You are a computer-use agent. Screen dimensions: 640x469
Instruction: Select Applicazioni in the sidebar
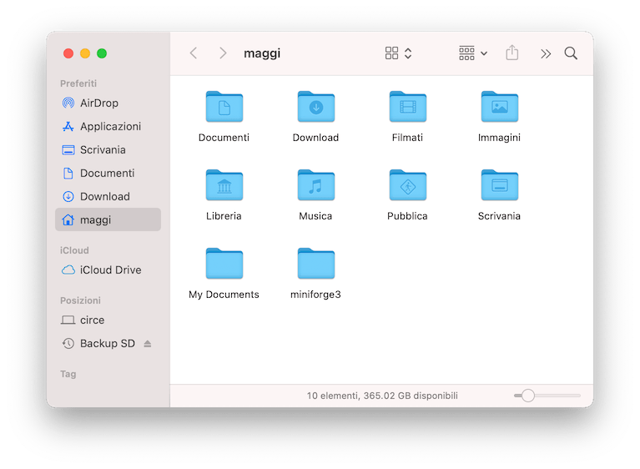[110, 127]
